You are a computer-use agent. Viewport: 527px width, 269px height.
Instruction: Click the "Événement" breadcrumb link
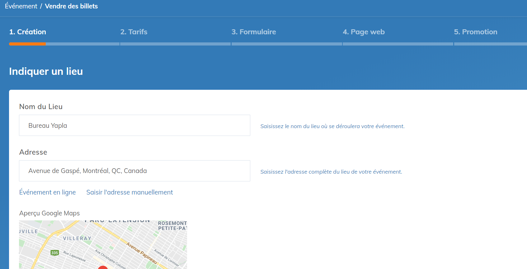click(21, 6)
